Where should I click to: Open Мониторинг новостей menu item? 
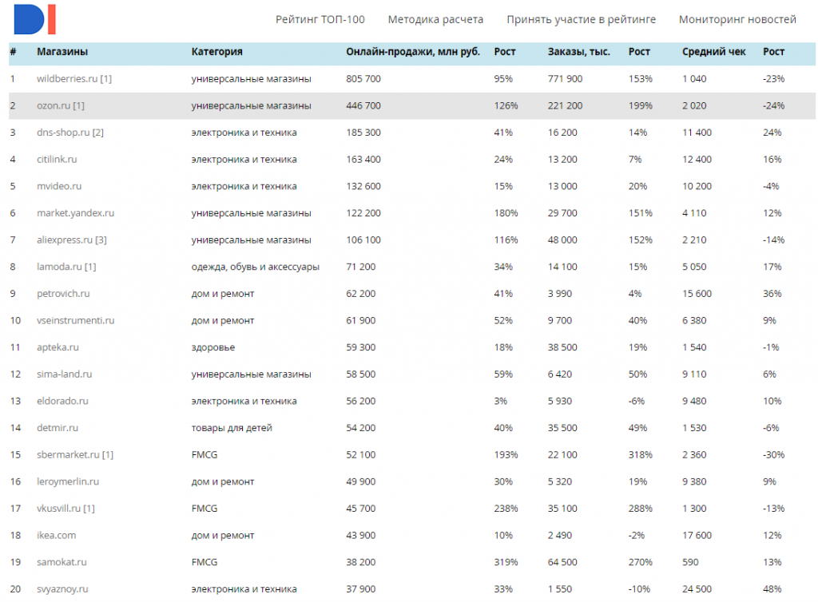coord(737,19)
